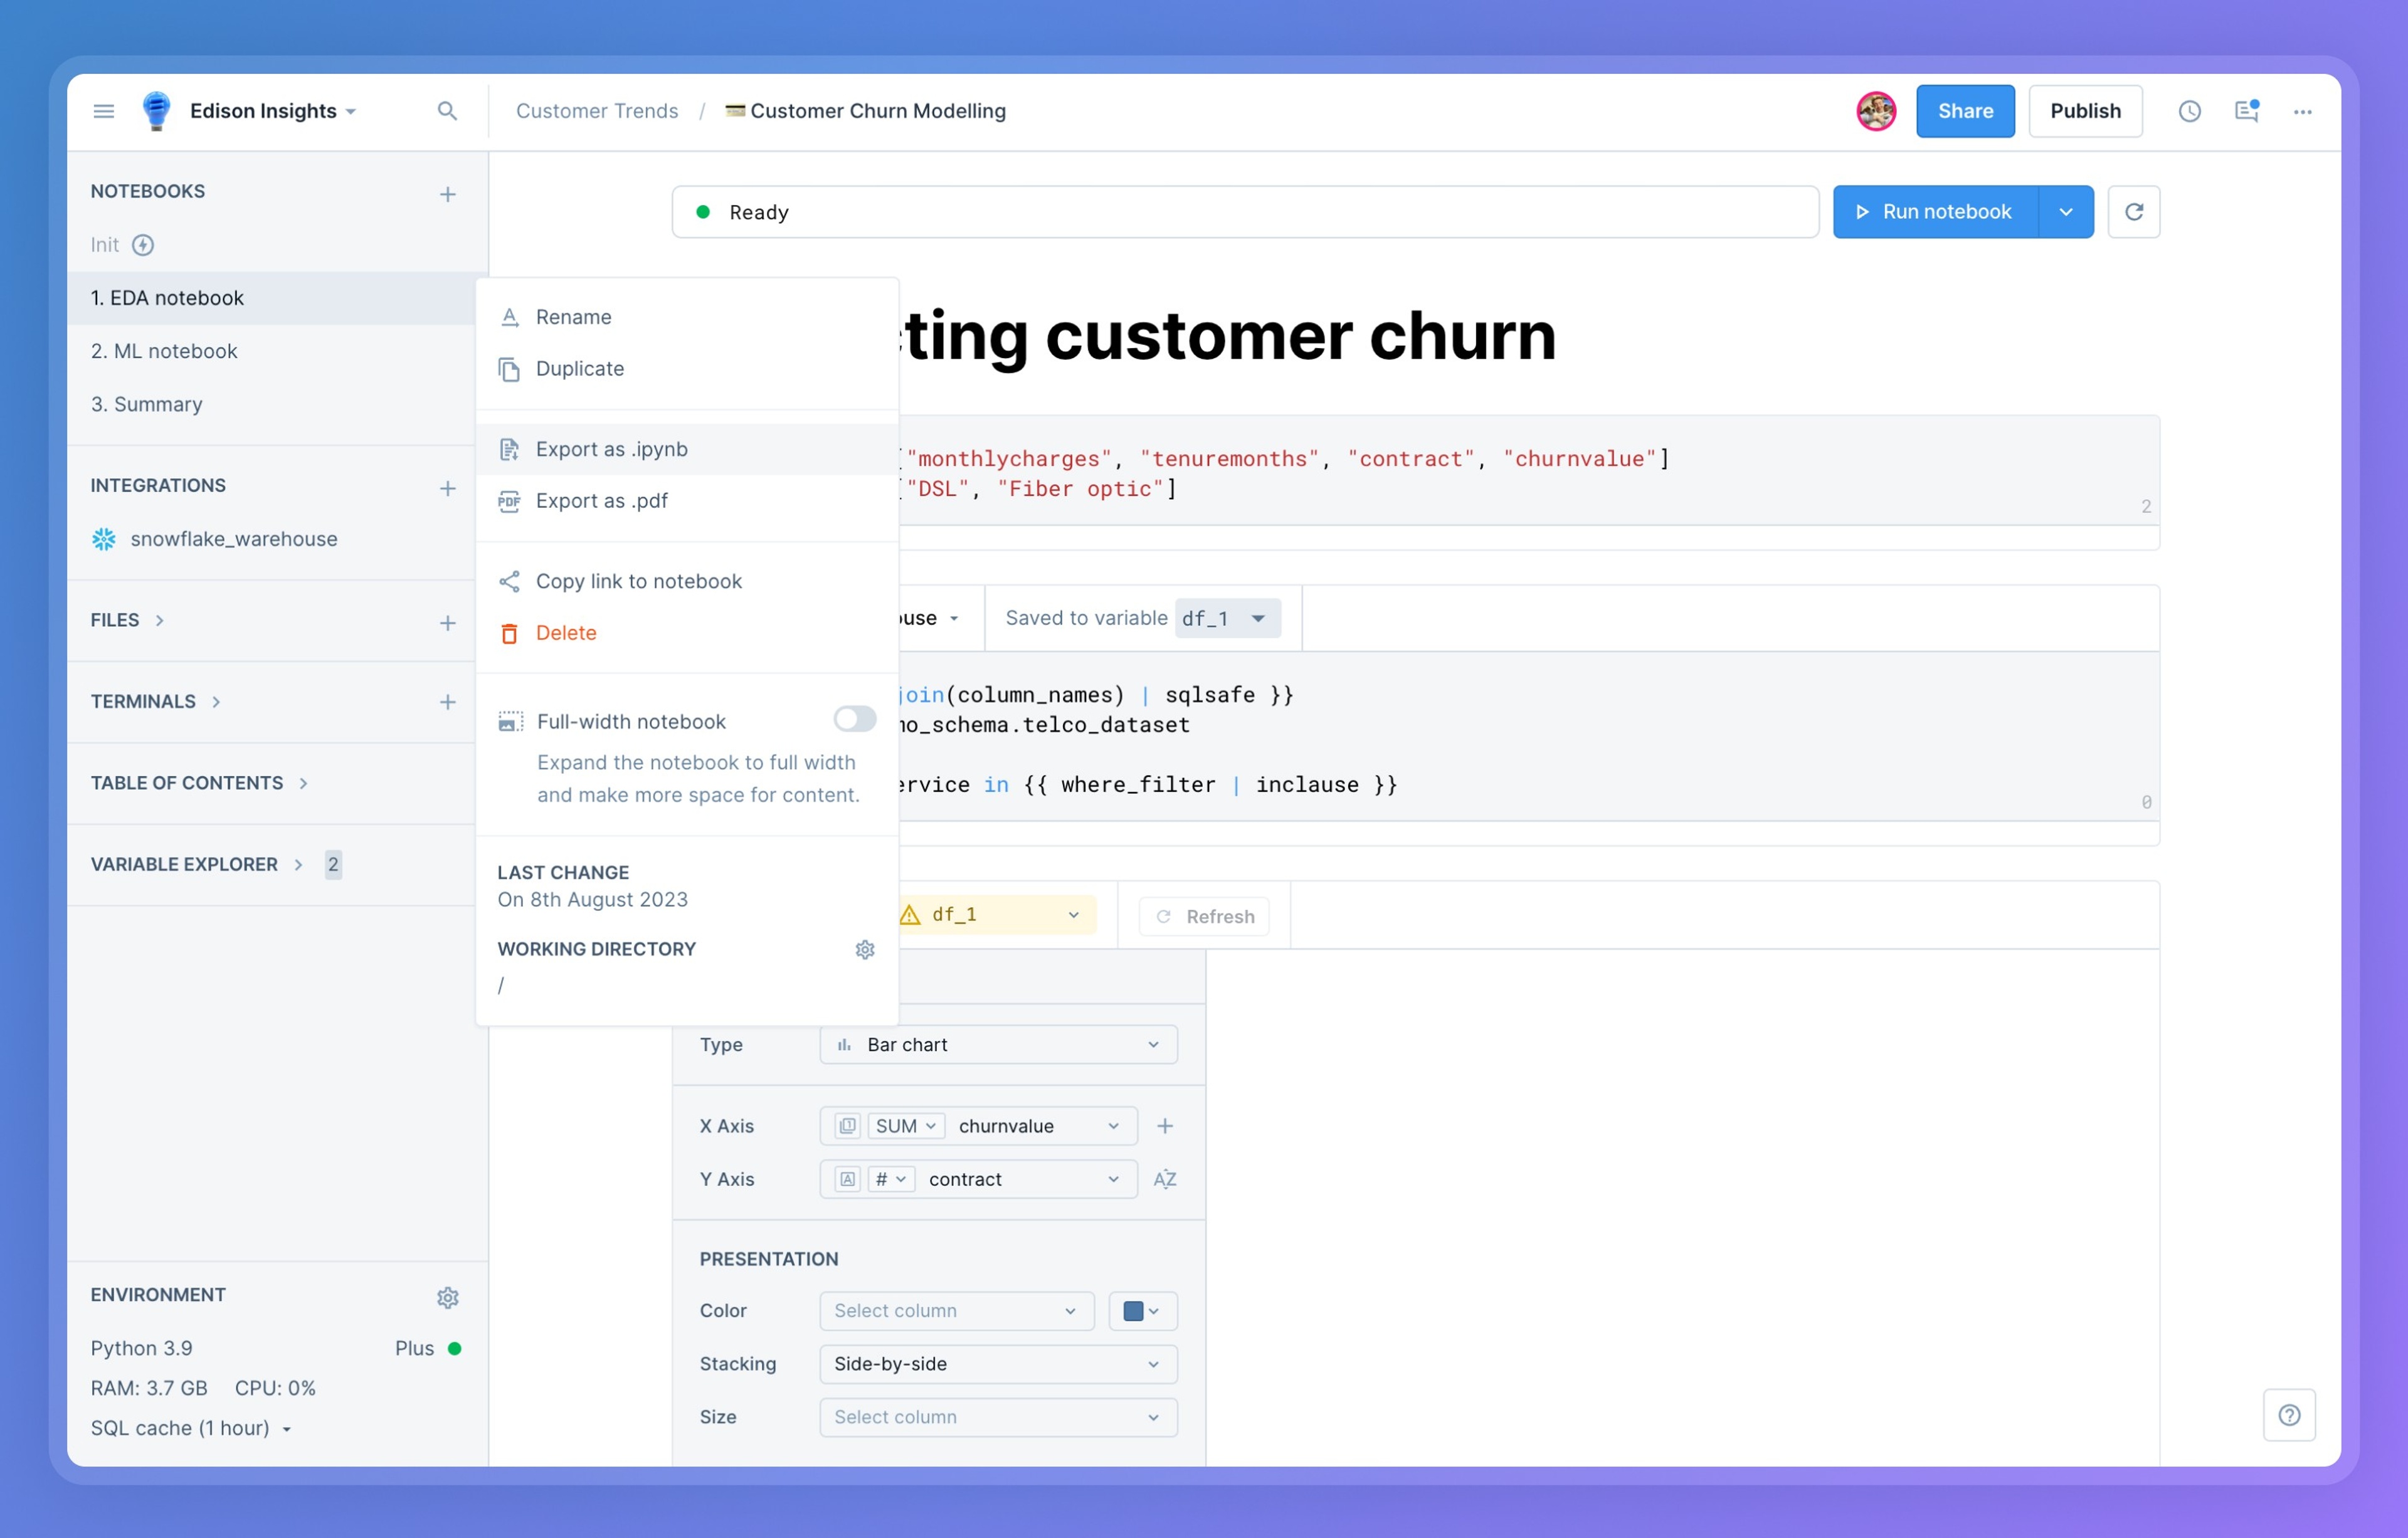This screenshot has width=2408, height=1538.
Task: Expand the Run notebook arrow dropdown
Action: pos(2065,212)
